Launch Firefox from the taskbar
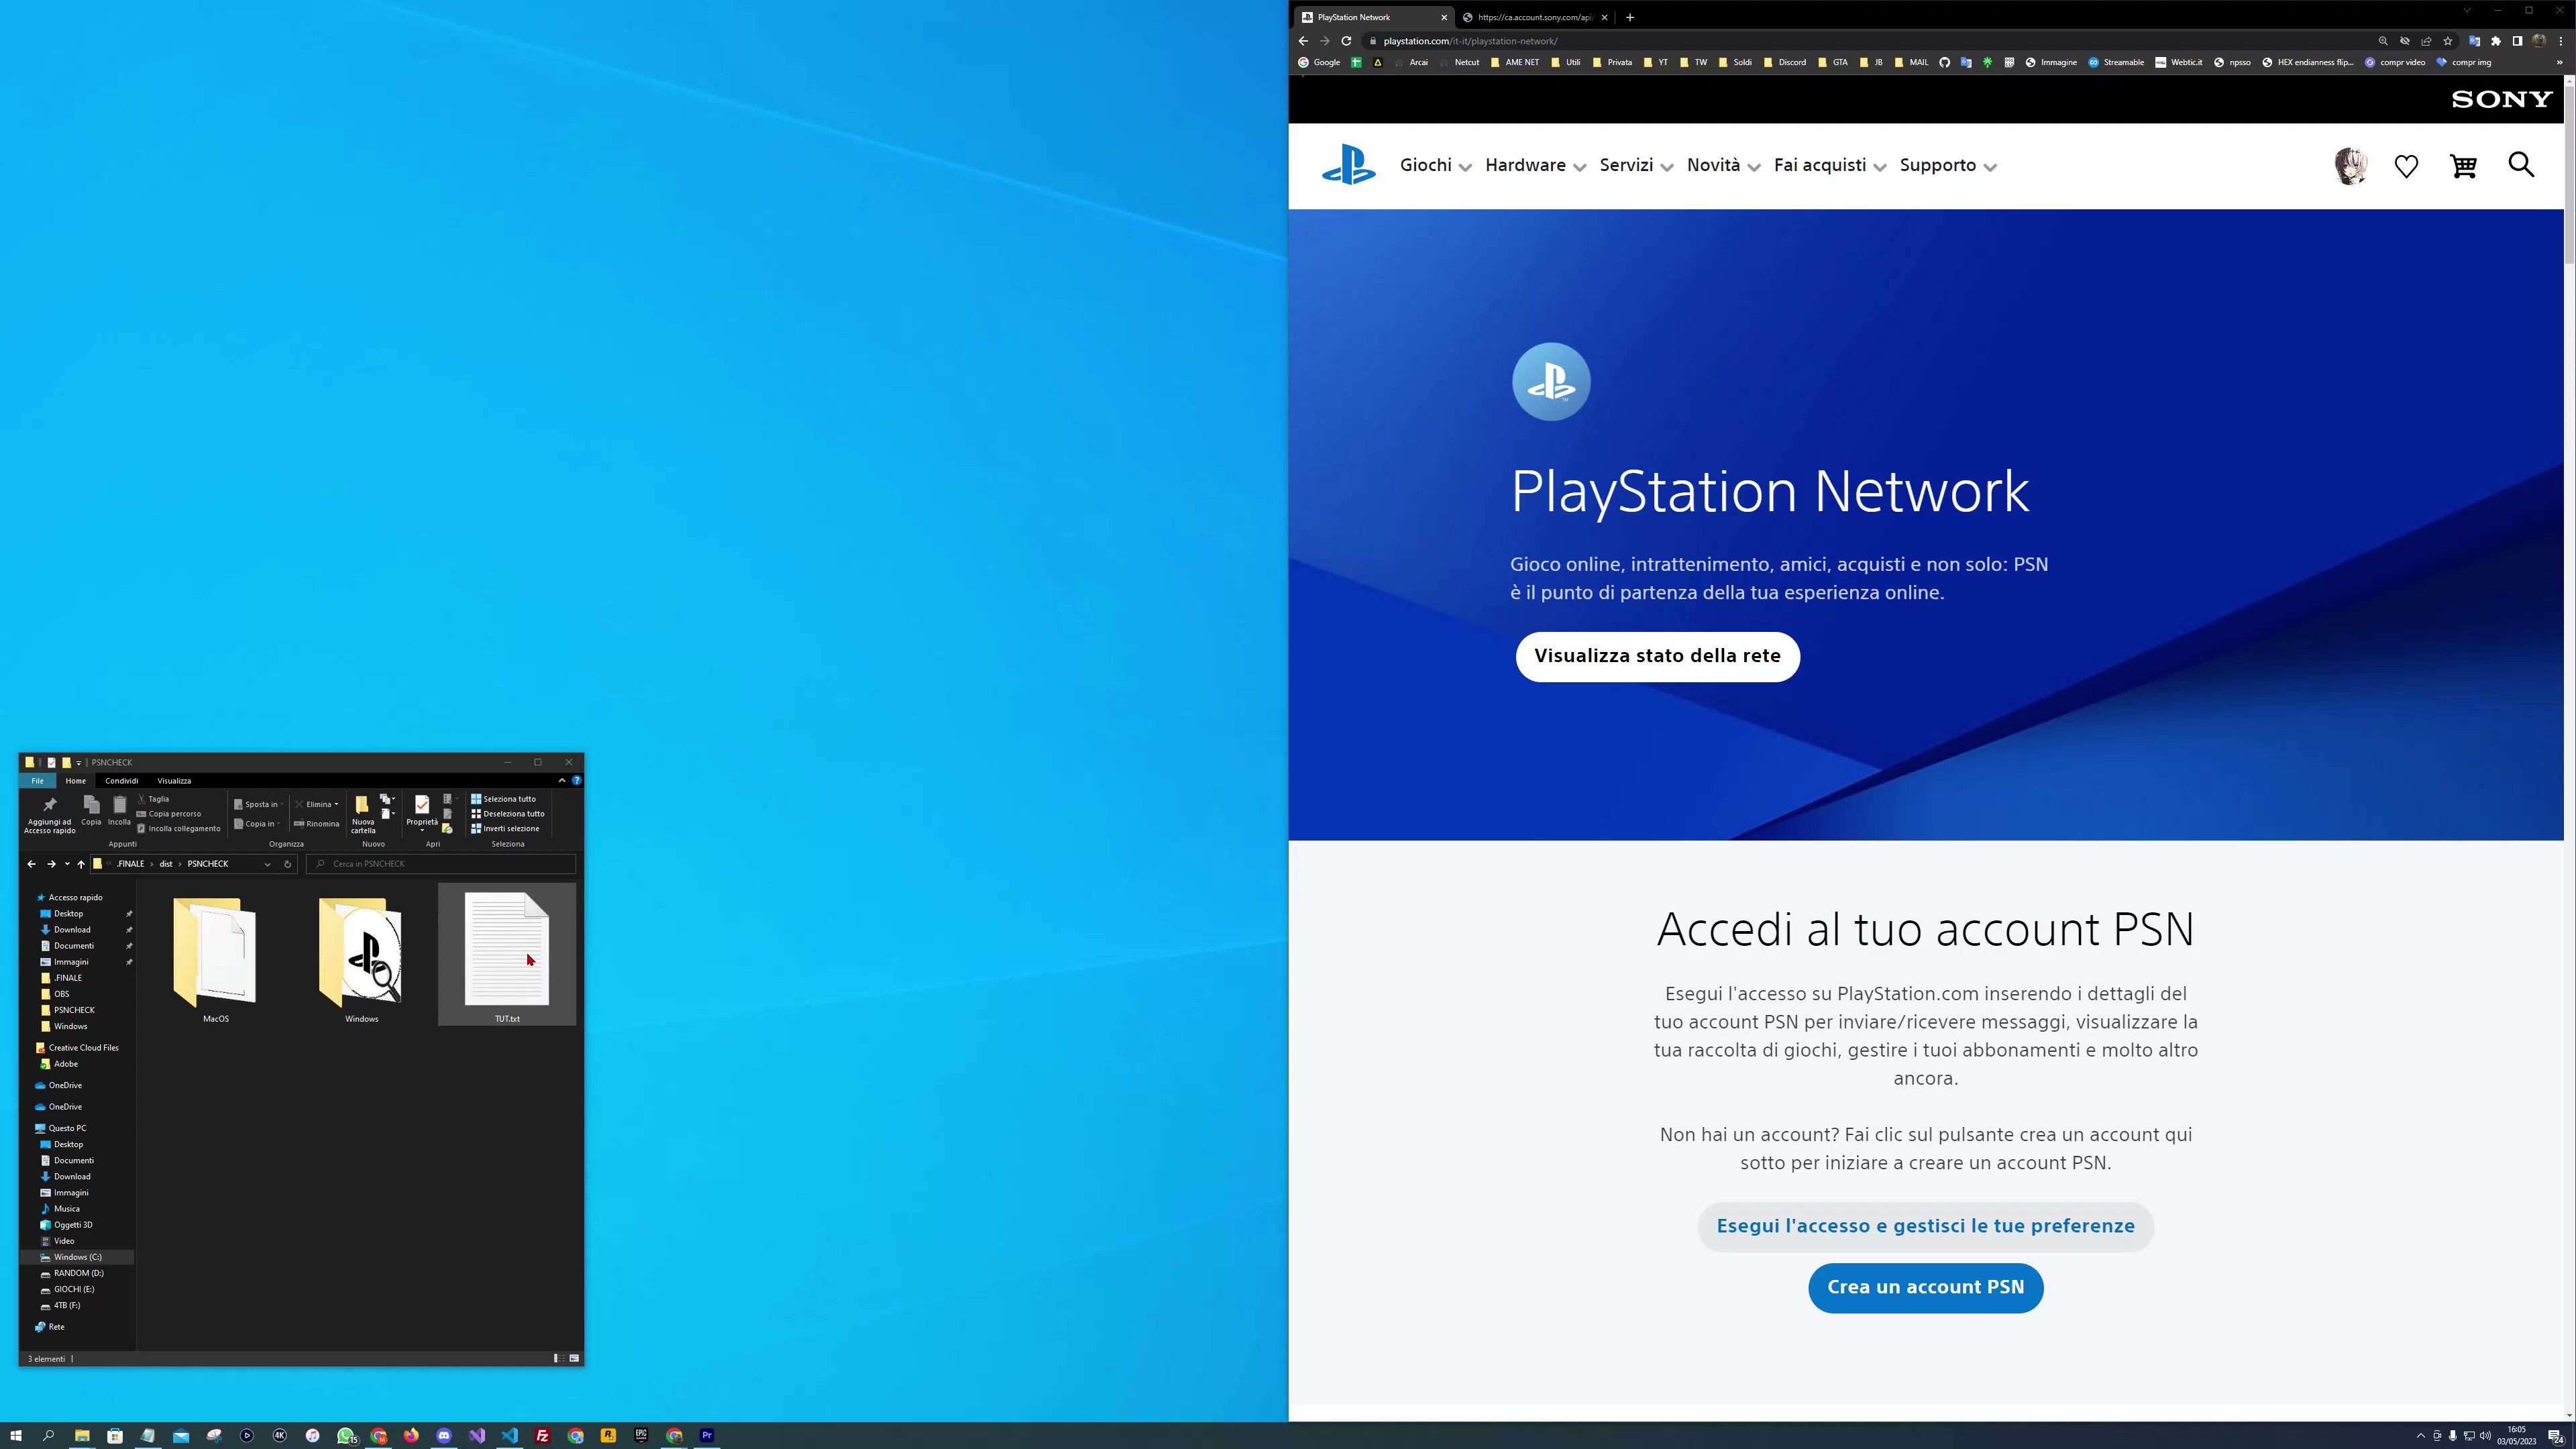The height and width of the screenshot is (1449, 2576). pos(411,1435)
